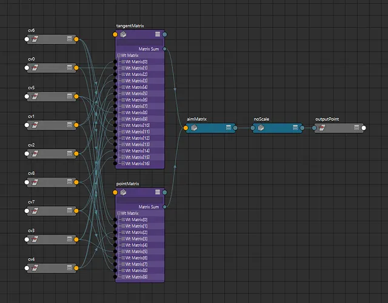Select the Wt Matrix[16] row in tangentMatrix

[x=140, y=163]
